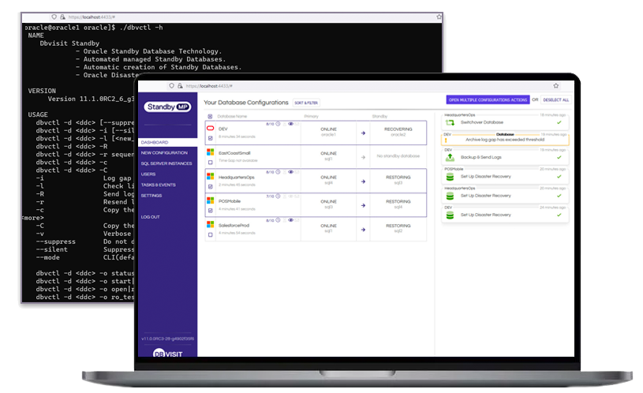Click the Standby MP logo
The image size is (643, 393).
[x=167, y=107]
